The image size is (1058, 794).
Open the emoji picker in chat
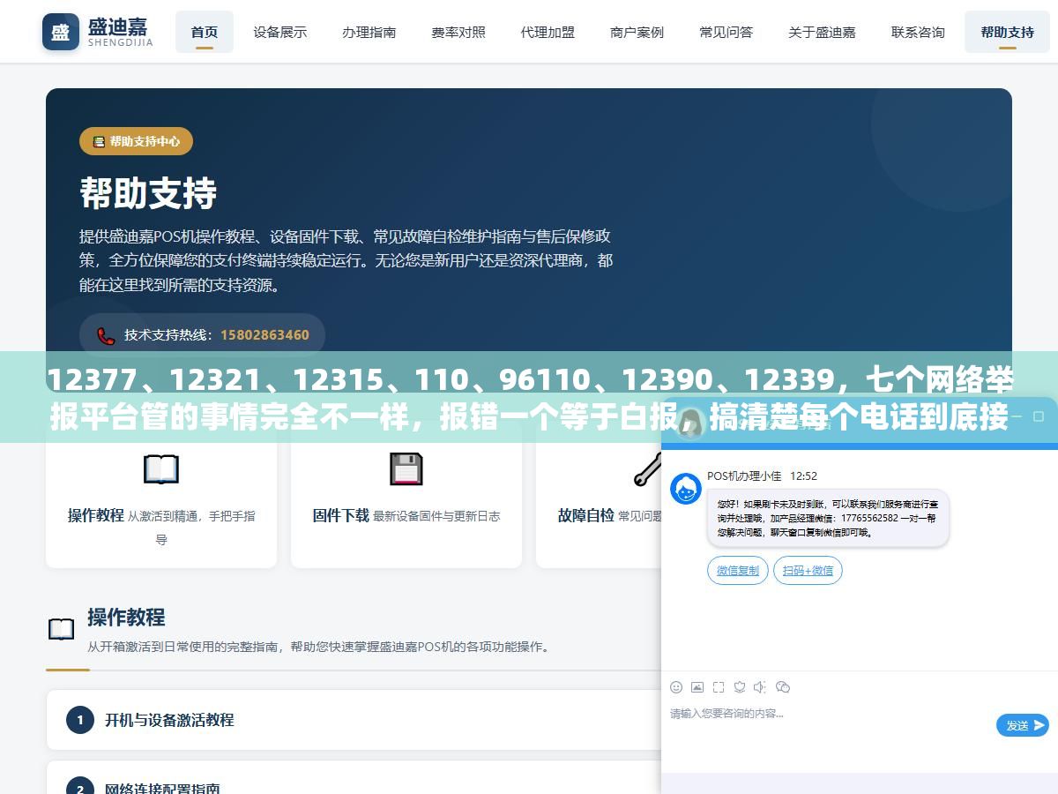point(676,687)
